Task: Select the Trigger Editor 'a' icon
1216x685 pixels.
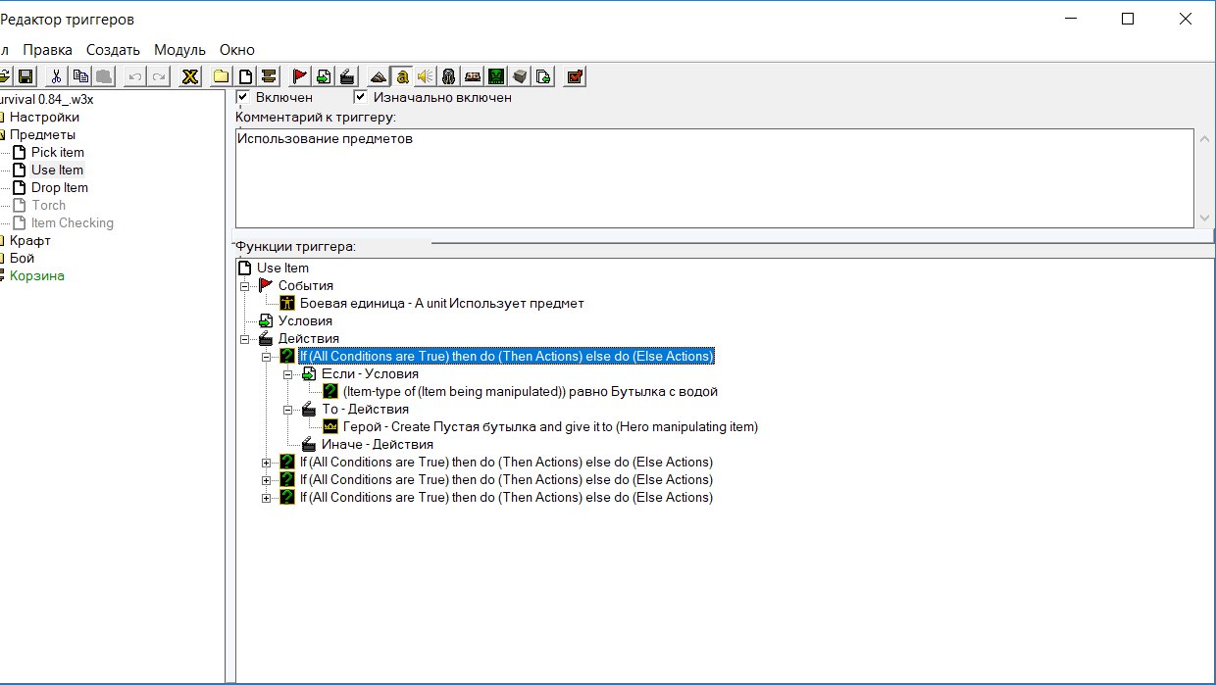Action: [402, 76]
